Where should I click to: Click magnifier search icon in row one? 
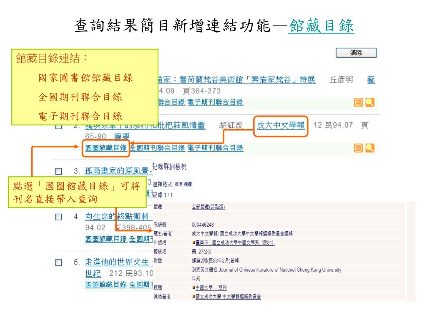click(369, 102)
